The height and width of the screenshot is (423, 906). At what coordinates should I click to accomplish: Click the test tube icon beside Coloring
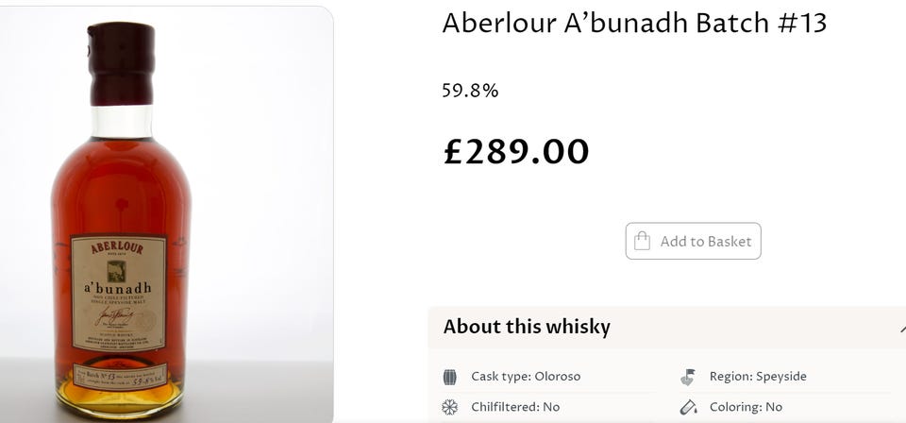coord(688,407)
